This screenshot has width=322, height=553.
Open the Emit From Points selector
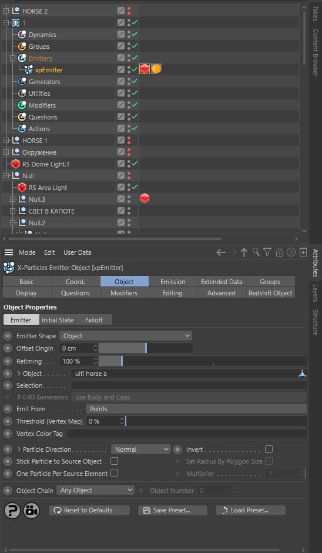196,409
